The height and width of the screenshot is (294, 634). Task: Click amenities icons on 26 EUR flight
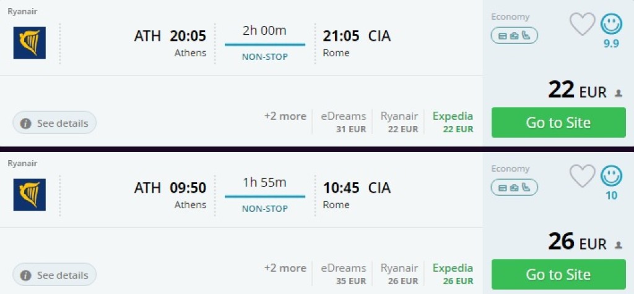point(514,187)
